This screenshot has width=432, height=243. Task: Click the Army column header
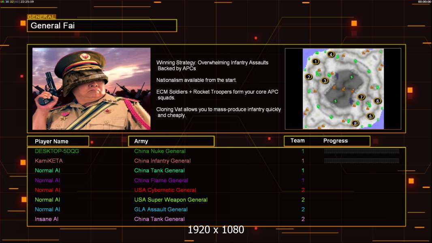coord(171,141)
